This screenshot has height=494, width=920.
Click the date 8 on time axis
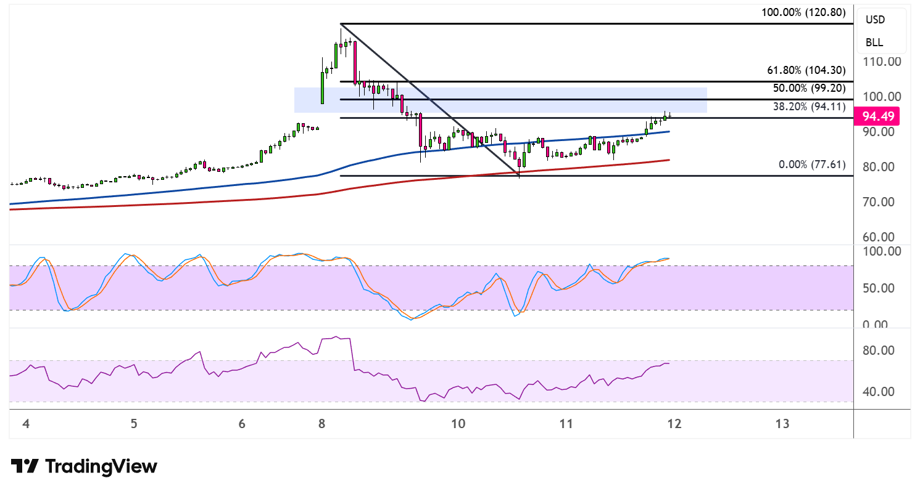(321, 424)
